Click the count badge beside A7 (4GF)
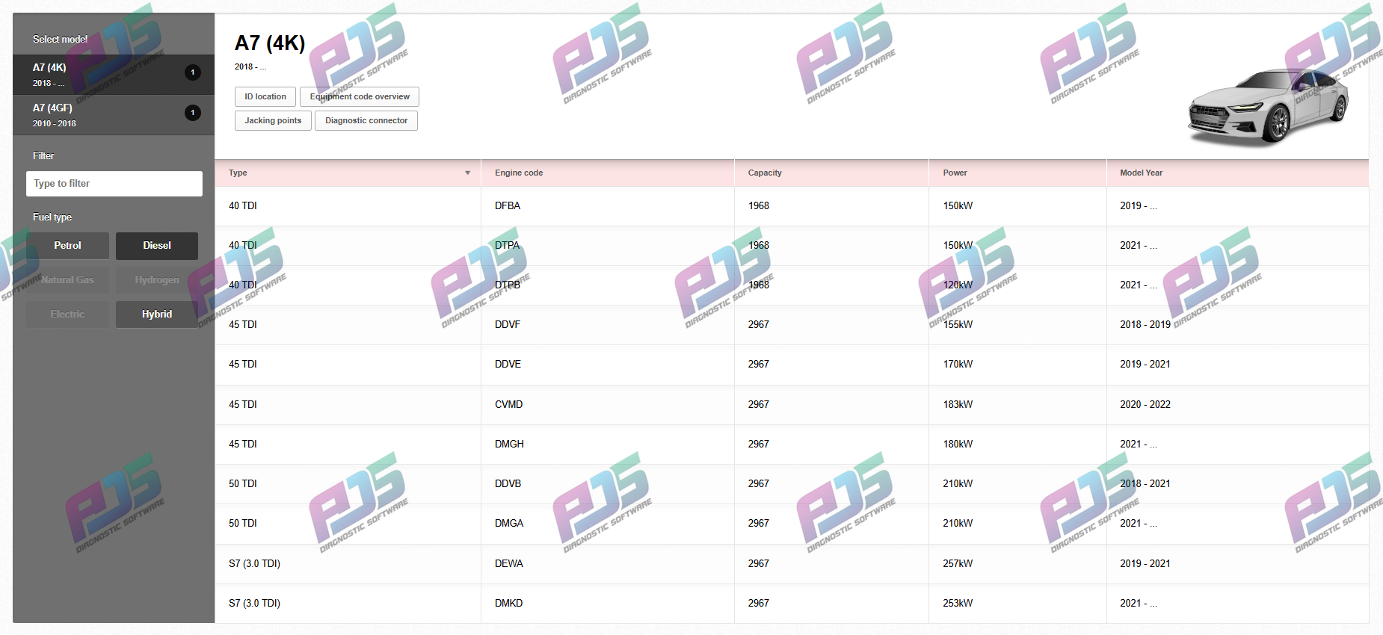1383x635 pixels. click(193, 113)
